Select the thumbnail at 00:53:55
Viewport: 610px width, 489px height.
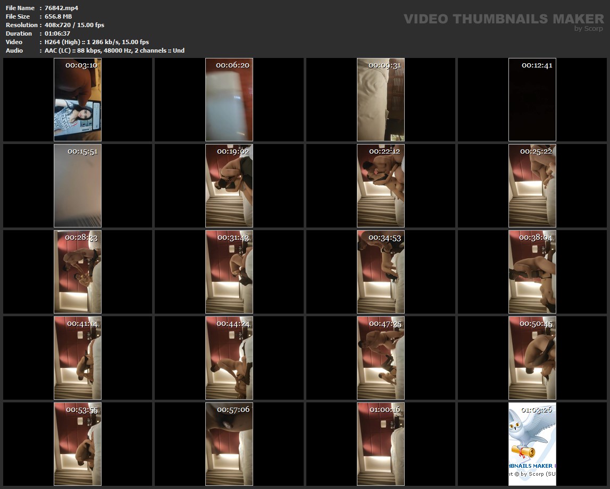[78, 444]
